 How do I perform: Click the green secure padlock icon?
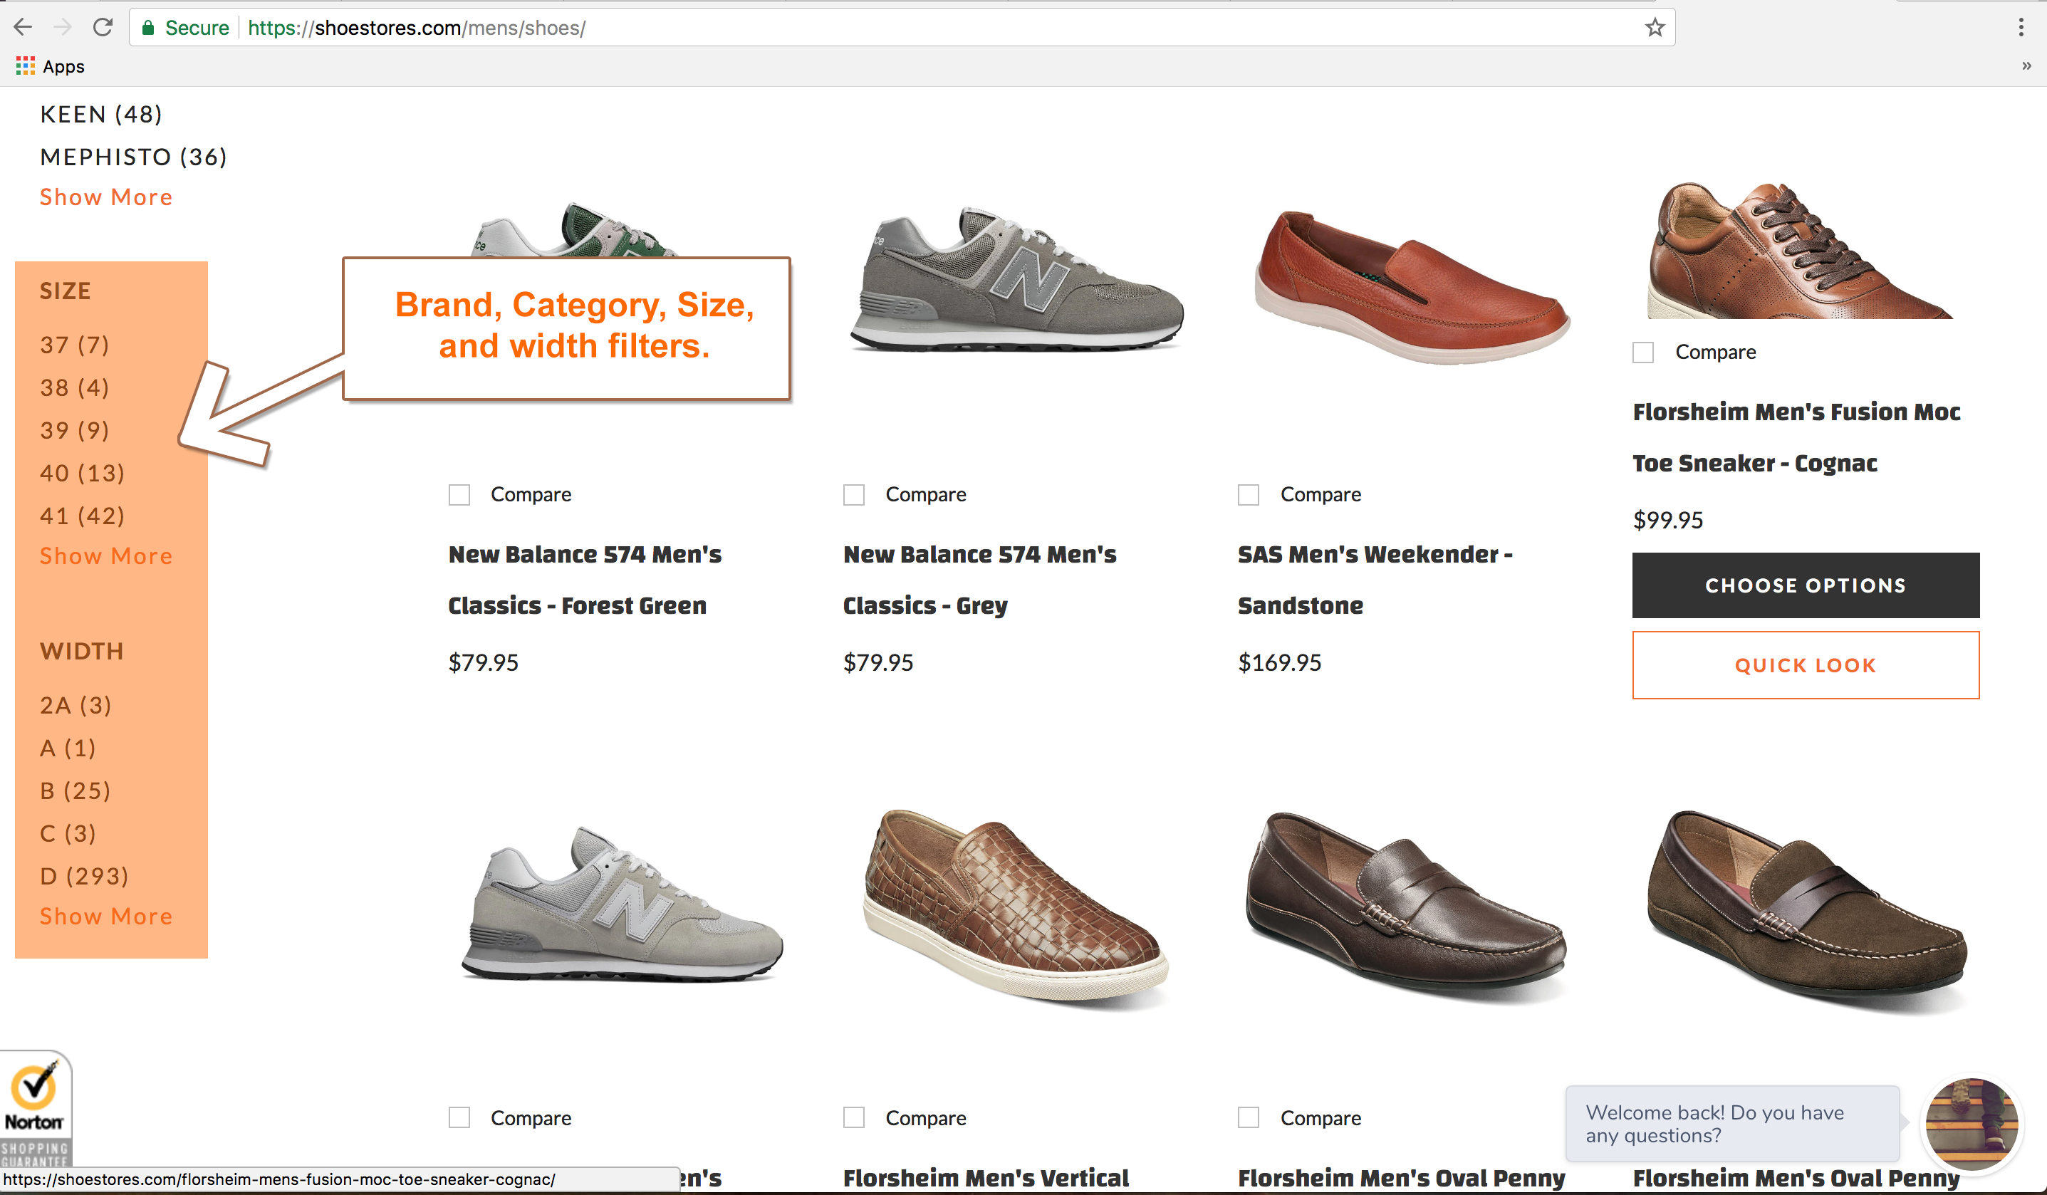[x=148, y=28]
